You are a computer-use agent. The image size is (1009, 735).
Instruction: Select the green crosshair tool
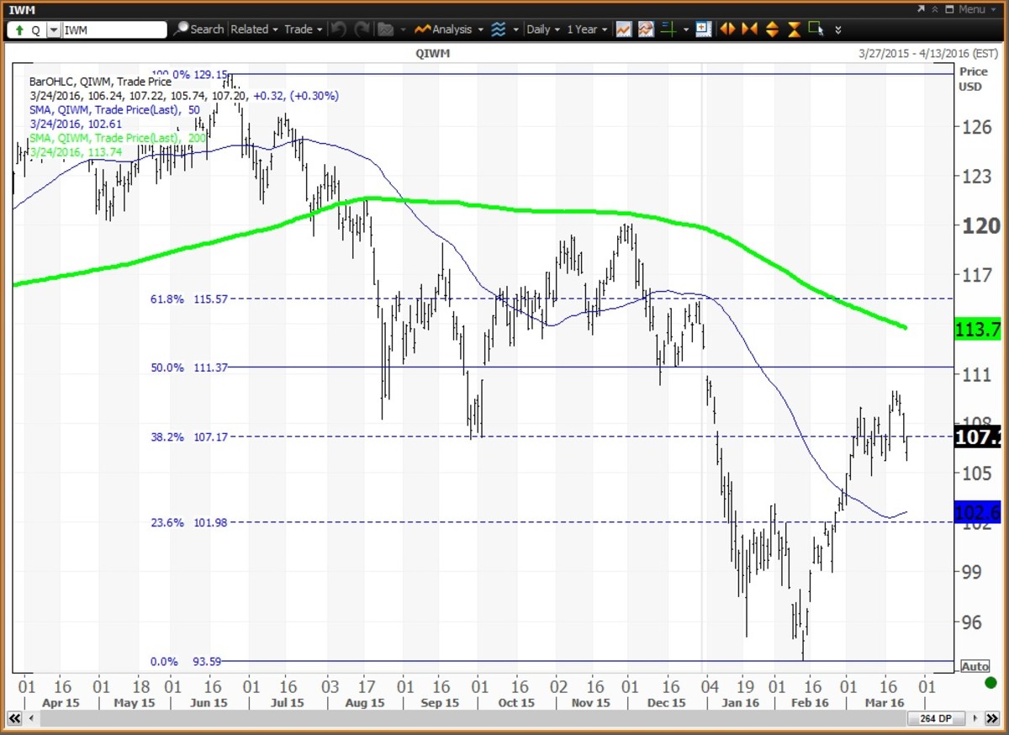(x=669, y=29)
